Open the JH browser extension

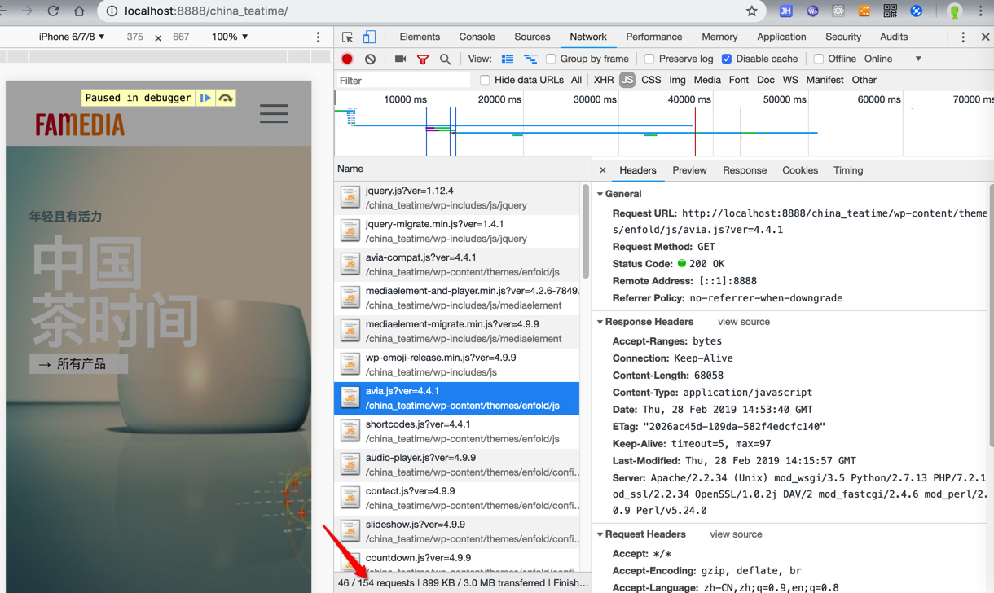[785, 11]
